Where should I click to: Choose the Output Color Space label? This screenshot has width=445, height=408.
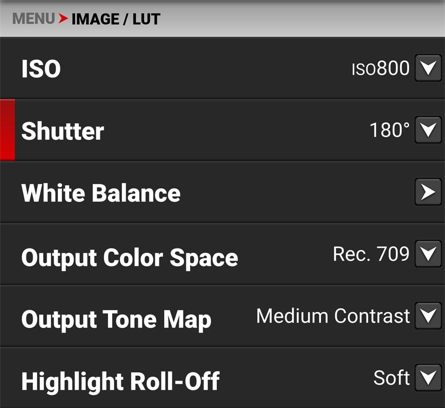[x=129, y=257]
